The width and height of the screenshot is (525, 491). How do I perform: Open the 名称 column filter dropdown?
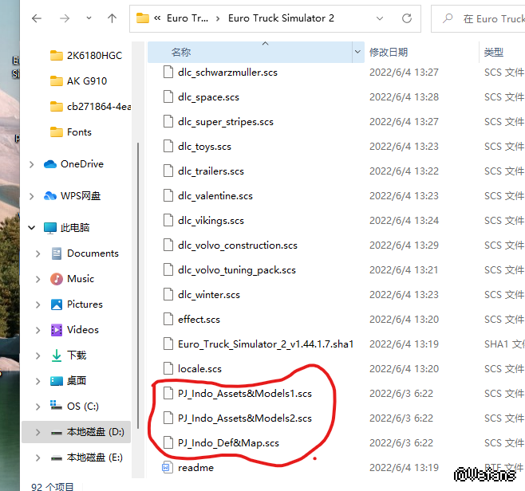[357, 53]
